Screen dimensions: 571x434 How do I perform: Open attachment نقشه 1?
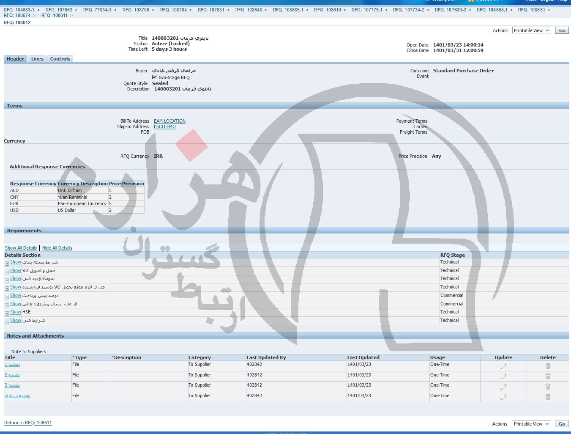(12, 364)
